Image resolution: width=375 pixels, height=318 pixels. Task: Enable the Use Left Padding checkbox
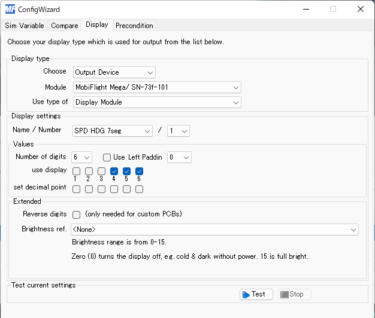(107, 157)
